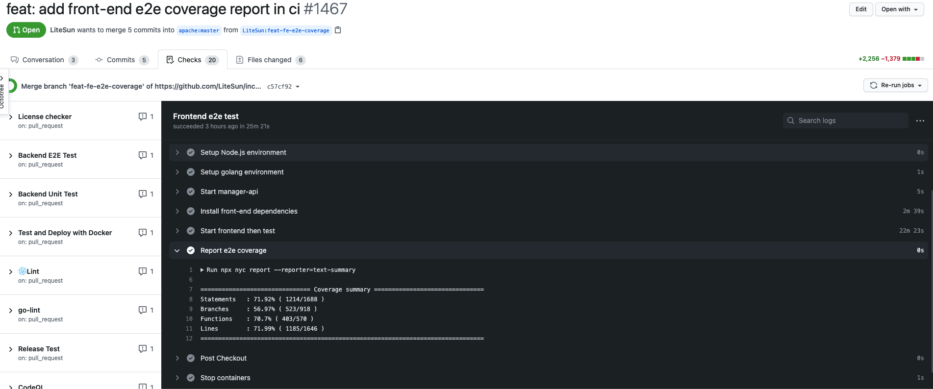
Task: Click the 'Merge branch feat-fe-e2e-coverage' commit message
Action: tap(141, 86)
